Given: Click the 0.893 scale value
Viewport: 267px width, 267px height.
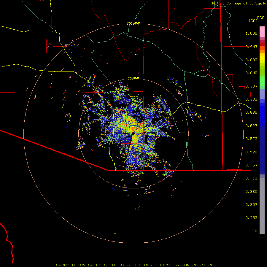Looking at the screenshot, I should [x=251, y=60].
